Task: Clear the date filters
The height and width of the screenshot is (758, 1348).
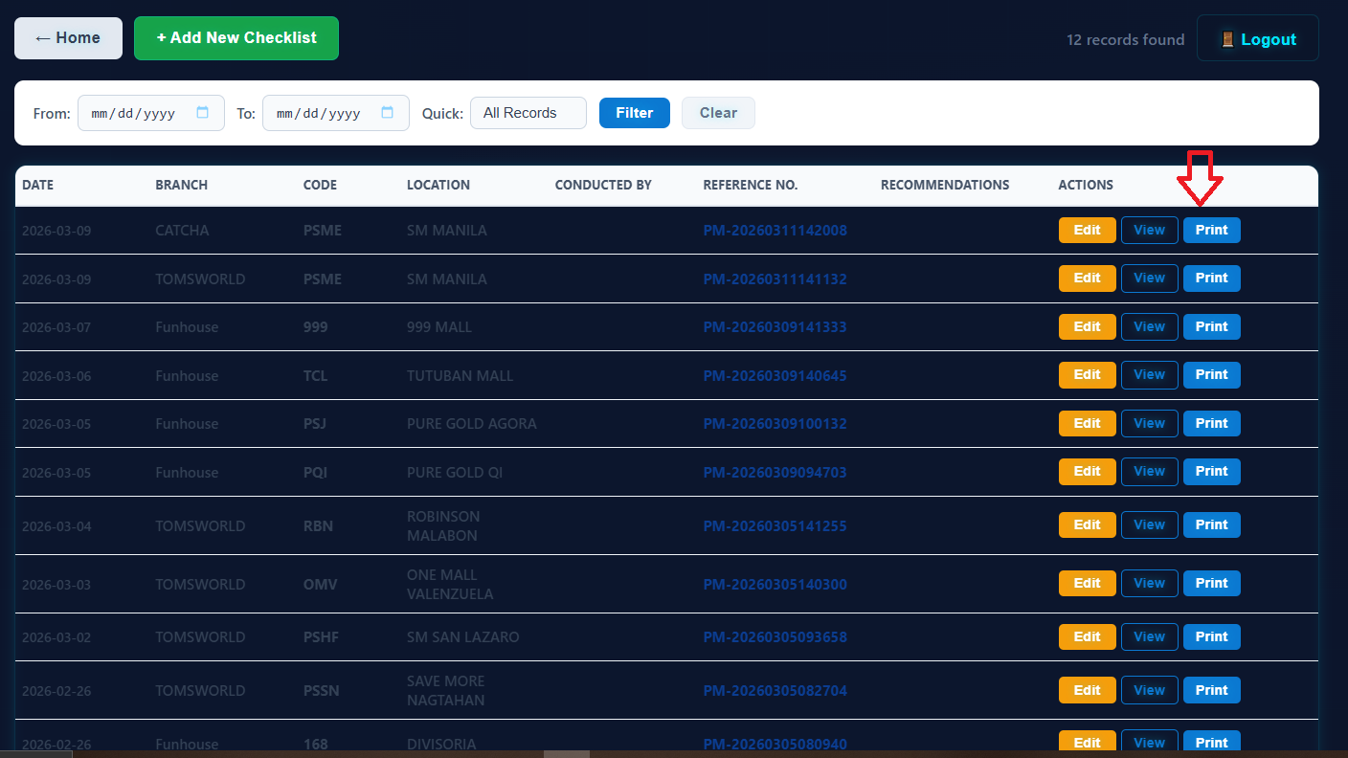Action: [718, 113]
